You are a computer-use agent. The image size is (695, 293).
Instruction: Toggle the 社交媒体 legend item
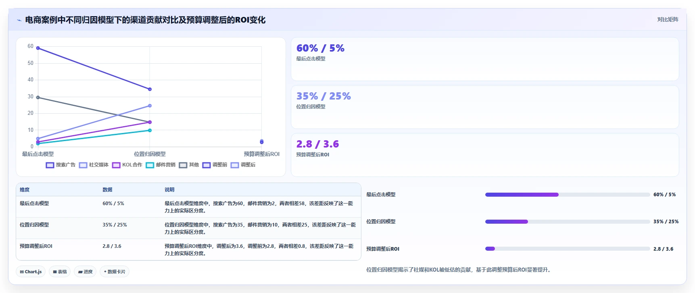click(94, 165)
